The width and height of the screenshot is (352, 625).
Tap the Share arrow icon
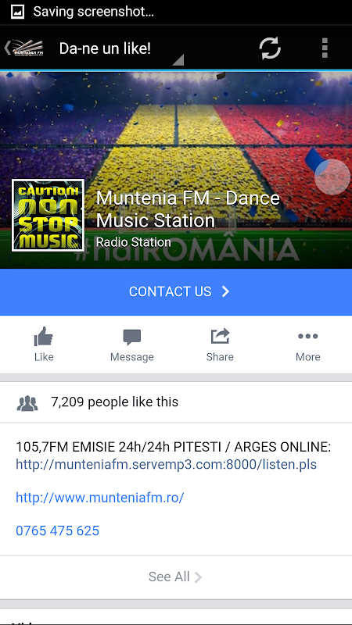click(x=220, y=337)
